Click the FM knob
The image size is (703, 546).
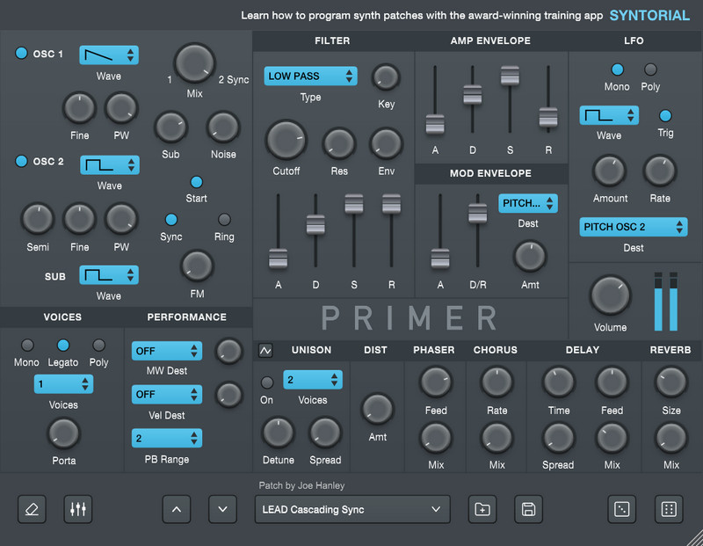point(197,266)
